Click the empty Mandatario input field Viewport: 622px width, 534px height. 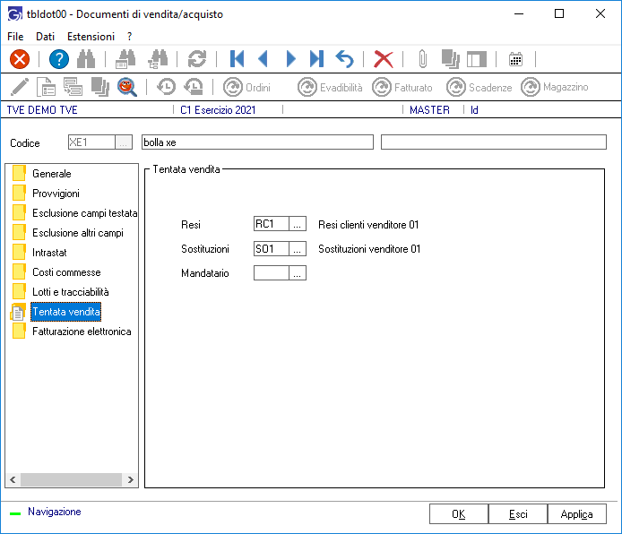(x=271, y=272)
